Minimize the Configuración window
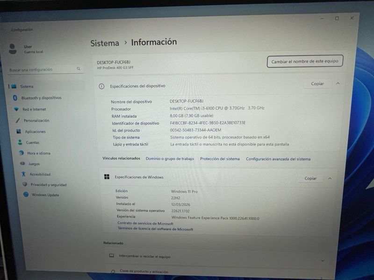 322,19
